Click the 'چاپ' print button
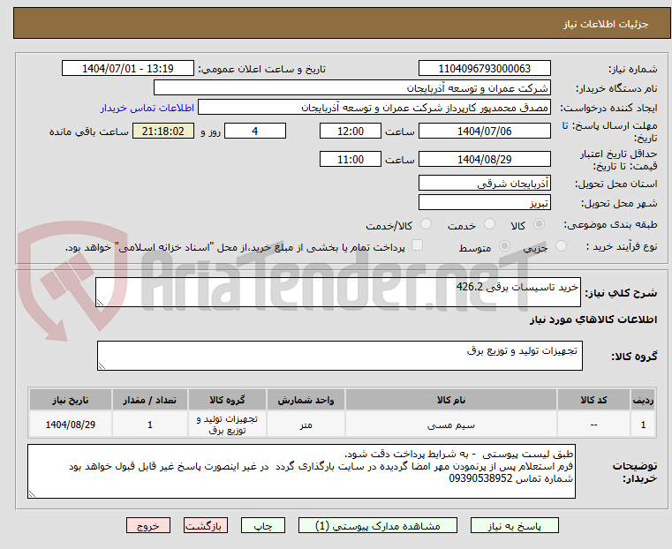Screen dimensions: 672x549 [x=263, y=525]
